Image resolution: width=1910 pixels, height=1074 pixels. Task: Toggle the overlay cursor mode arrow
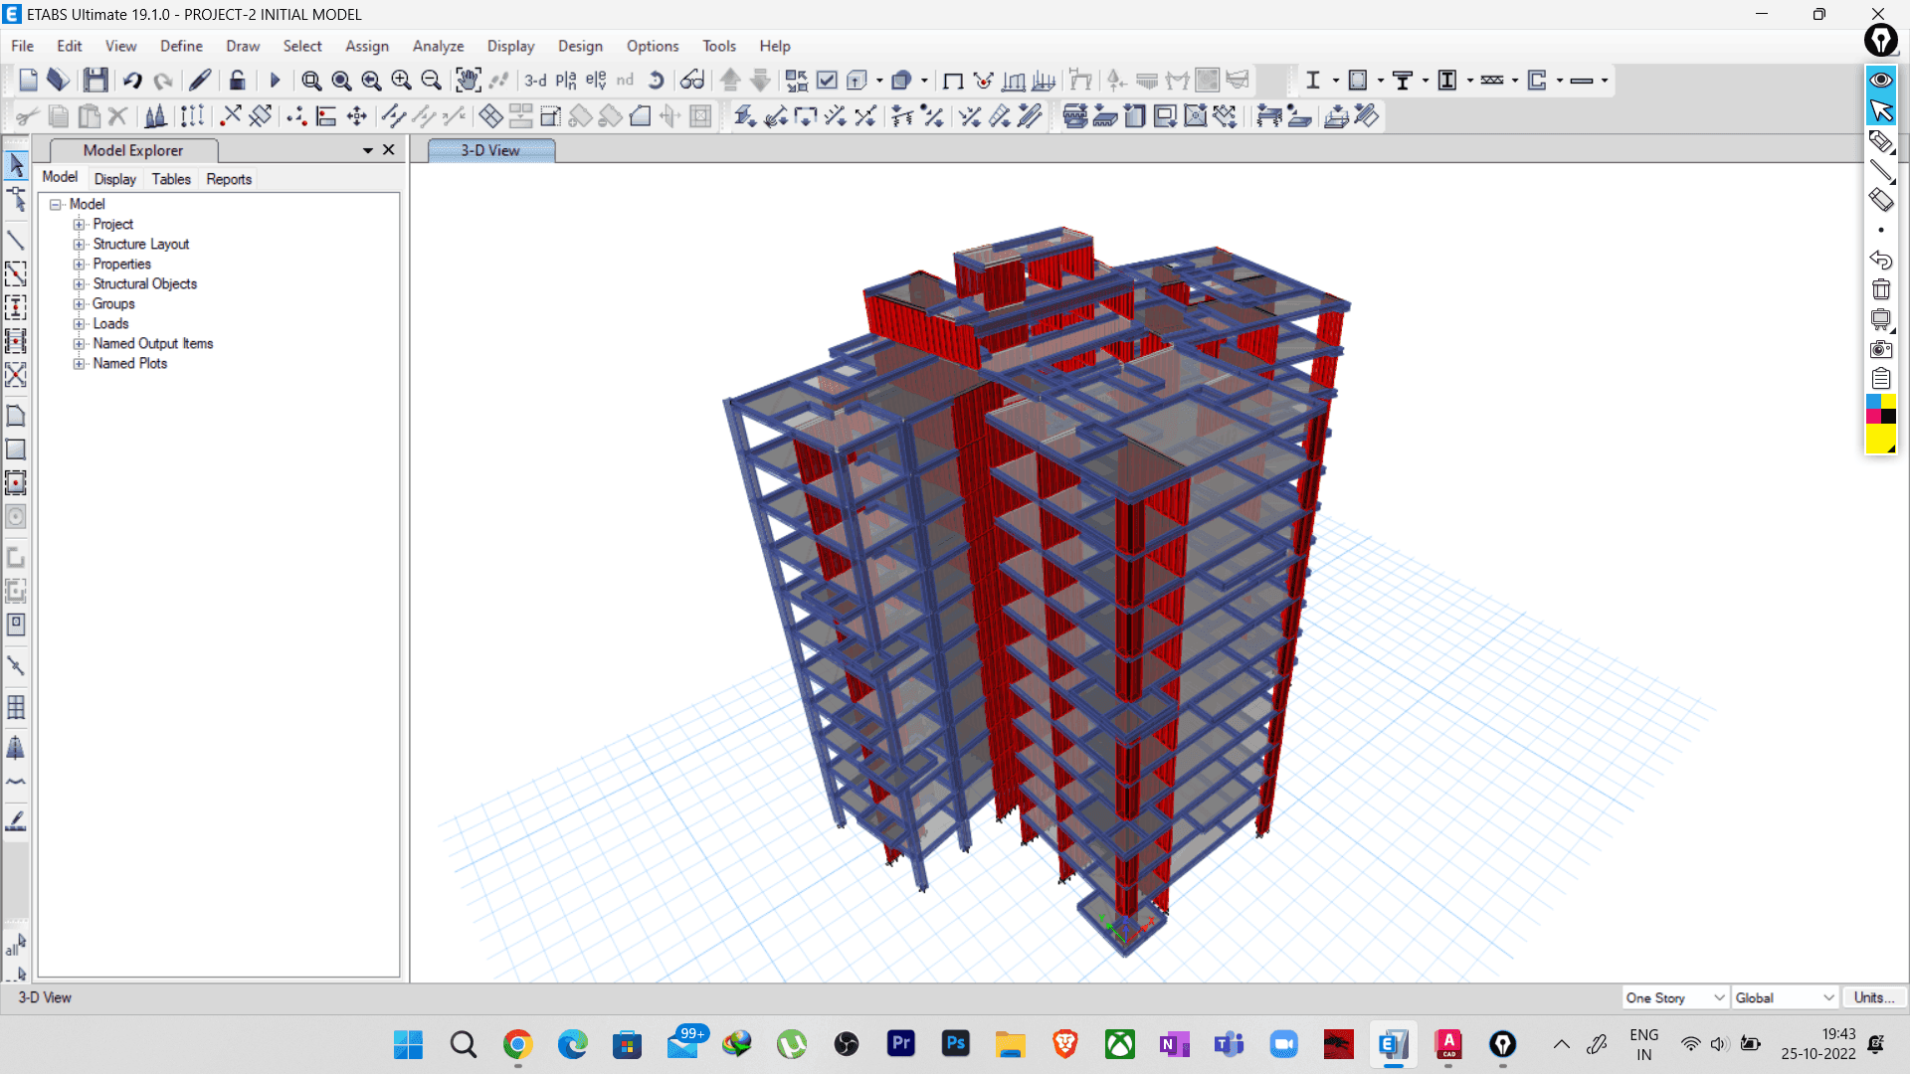tap(1880, 110)
